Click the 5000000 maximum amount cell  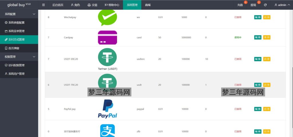click(x=186, y=37)
